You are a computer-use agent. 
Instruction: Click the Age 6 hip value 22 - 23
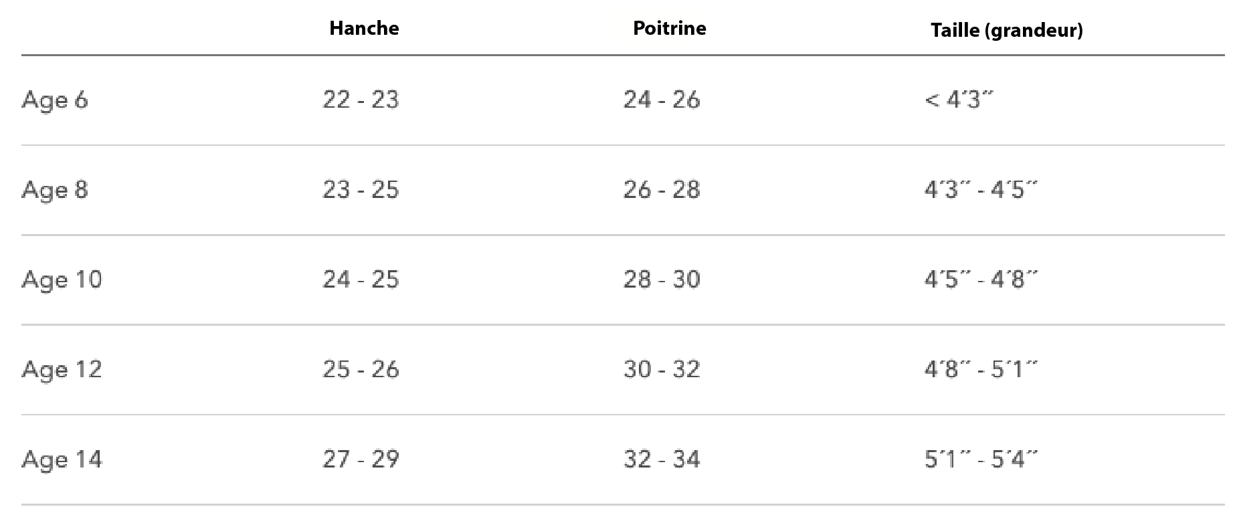pos(361,100)
